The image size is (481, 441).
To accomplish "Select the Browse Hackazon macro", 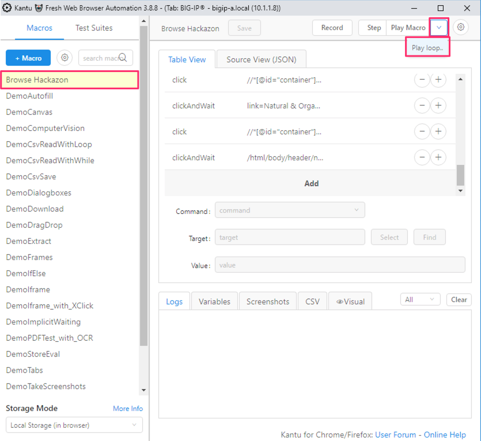I will [70, 80].
